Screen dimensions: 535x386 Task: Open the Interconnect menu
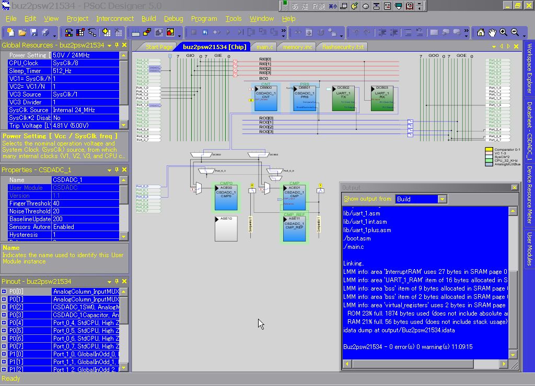click(x=115, y=19)
